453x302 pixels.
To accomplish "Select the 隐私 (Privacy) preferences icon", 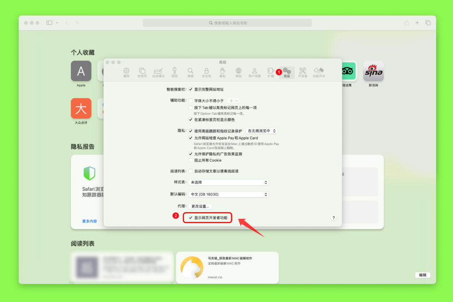I will (222, 72).
